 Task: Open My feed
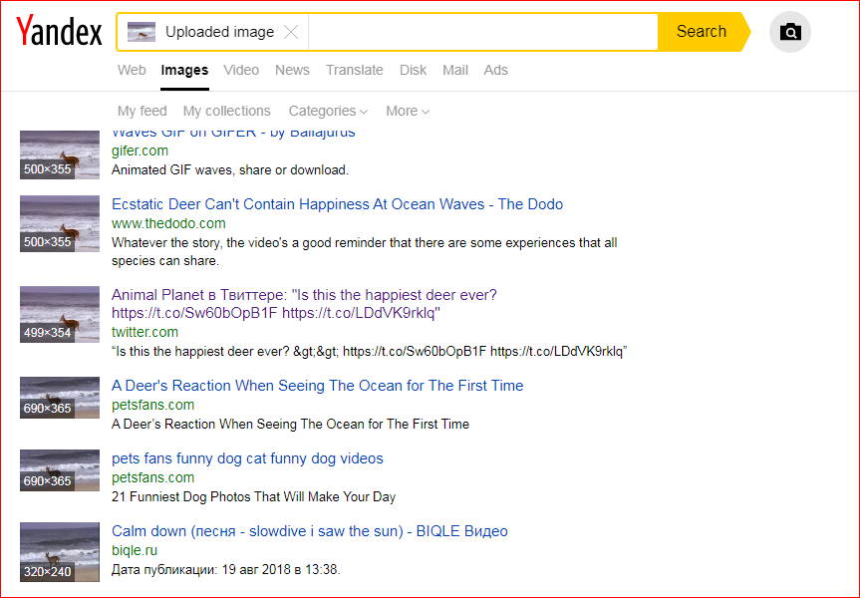[x=143, y=111]
